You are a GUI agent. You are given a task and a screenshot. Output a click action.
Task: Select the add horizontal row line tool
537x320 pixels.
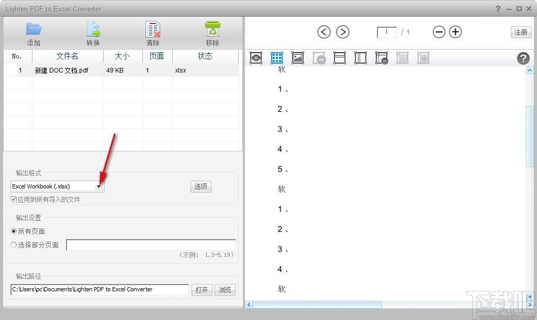point(339,58)
